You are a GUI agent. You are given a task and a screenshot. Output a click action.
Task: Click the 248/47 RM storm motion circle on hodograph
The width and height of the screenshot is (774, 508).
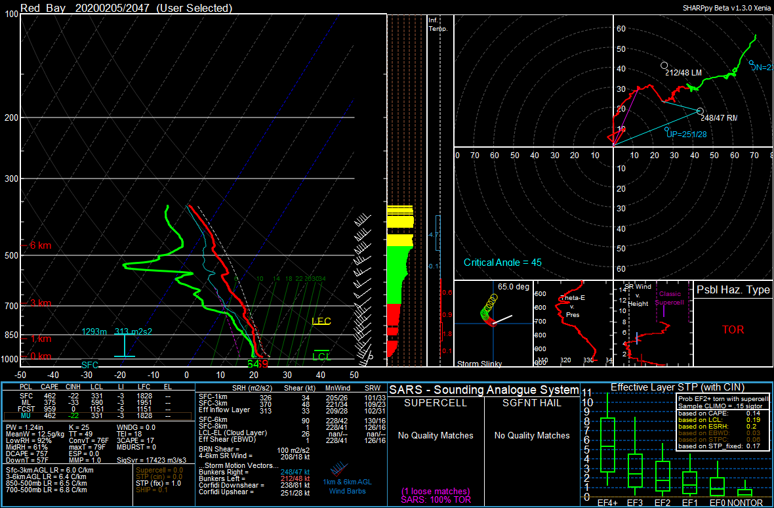tap(699, 110)
